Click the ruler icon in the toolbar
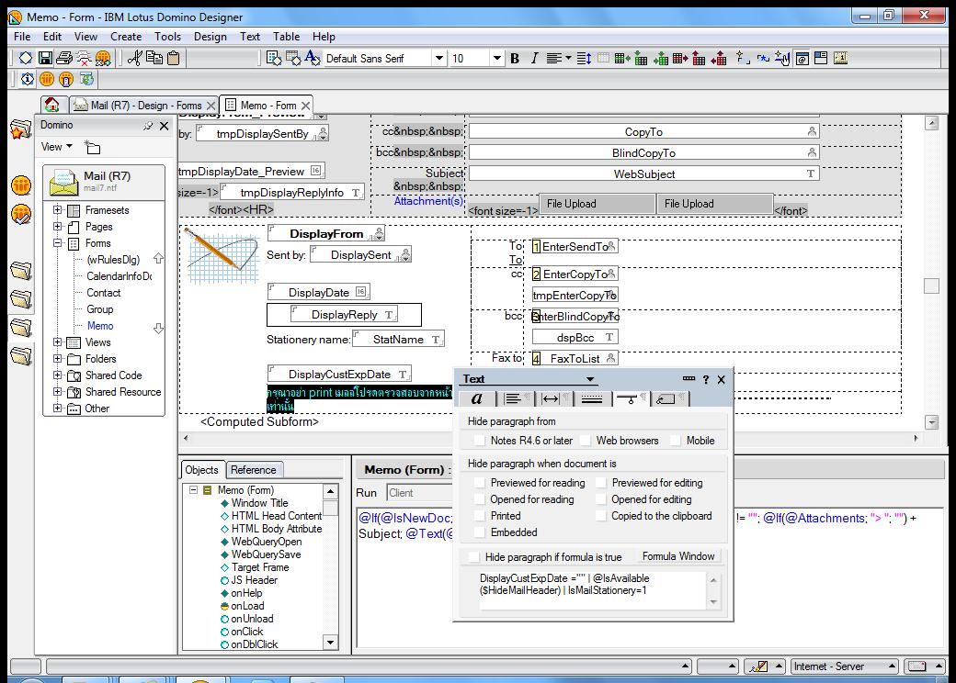This screenshot has width=956, height=683. pos(840,58)
